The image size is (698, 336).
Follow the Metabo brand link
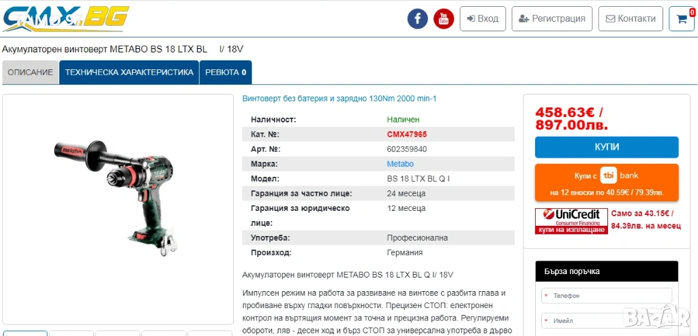400,164
